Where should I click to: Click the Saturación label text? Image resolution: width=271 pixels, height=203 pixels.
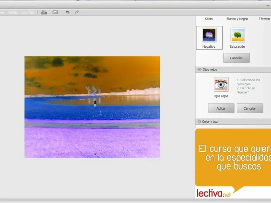(237, 47)
